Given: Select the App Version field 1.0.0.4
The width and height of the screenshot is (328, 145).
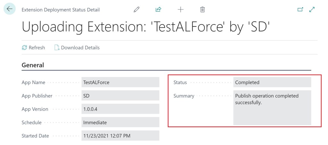Looking at the screenshot, I should [120, 109].
